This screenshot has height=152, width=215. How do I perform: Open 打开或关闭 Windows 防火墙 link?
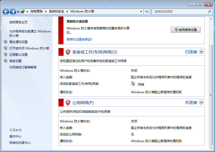click(29, 48)
